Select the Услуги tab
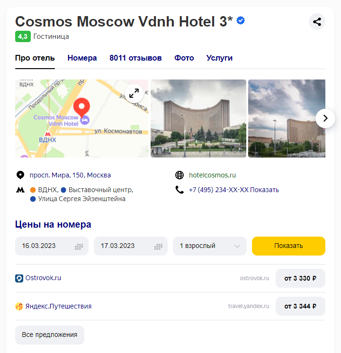341x353 pixels. click(219, 58)
